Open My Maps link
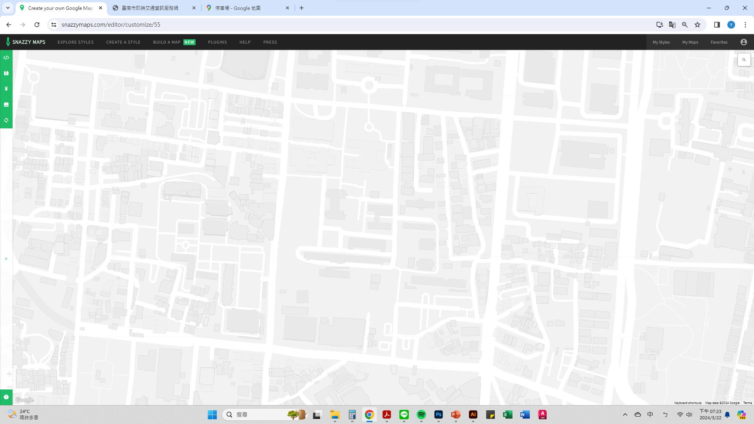 [x=690, y=42]
